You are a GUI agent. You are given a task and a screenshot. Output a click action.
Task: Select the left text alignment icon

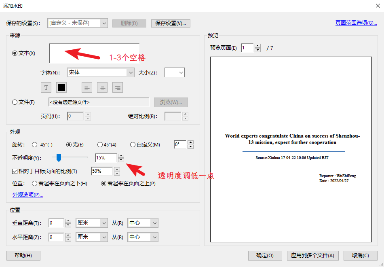click(x=87, y=87)
